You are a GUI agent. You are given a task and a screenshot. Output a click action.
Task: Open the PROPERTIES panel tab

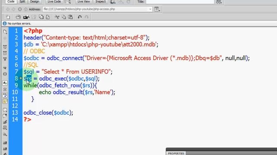176,153
